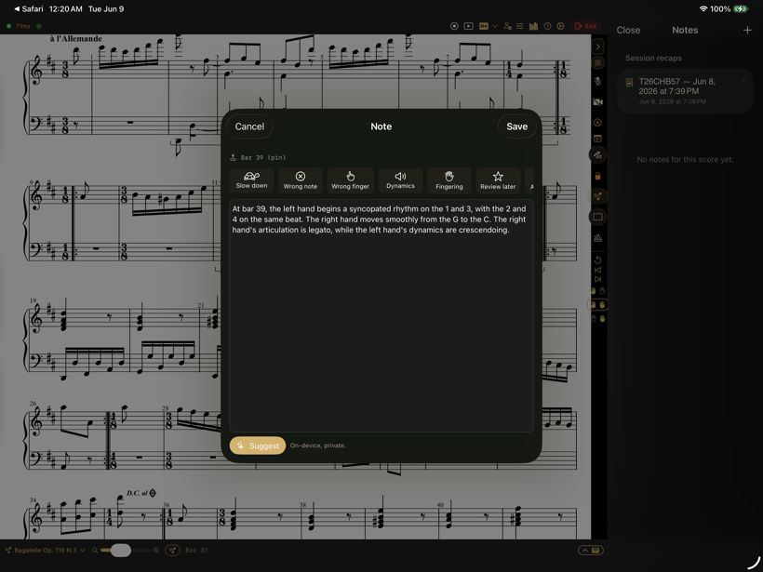Mark note as Review later

pyautogui.click(x=498, y=180)
